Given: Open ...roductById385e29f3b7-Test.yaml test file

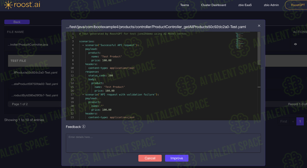Looking at the screenshot, I should coord(35,96).
